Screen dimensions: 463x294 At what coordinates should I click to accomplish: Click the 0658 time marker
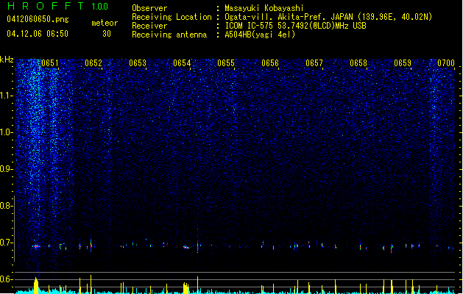[358, 63]
